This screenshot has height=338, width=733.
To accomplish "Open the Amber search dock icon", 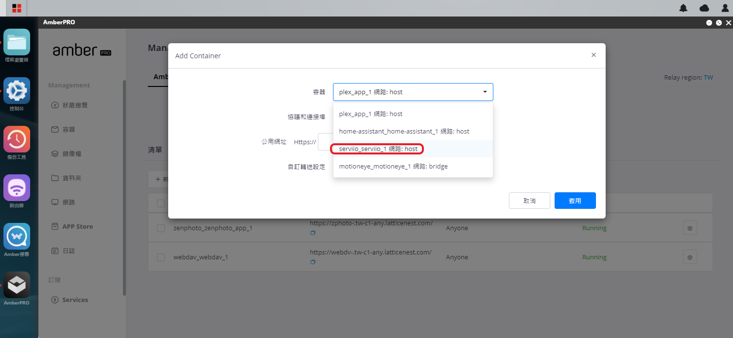I will click(17, 236).
